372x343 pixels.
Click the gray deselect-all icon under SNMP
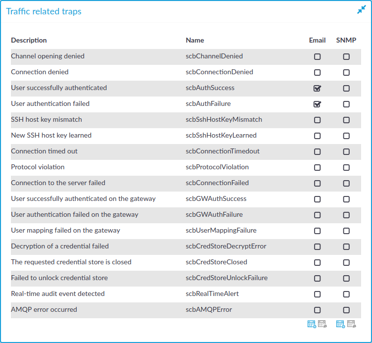click(351, 324)
